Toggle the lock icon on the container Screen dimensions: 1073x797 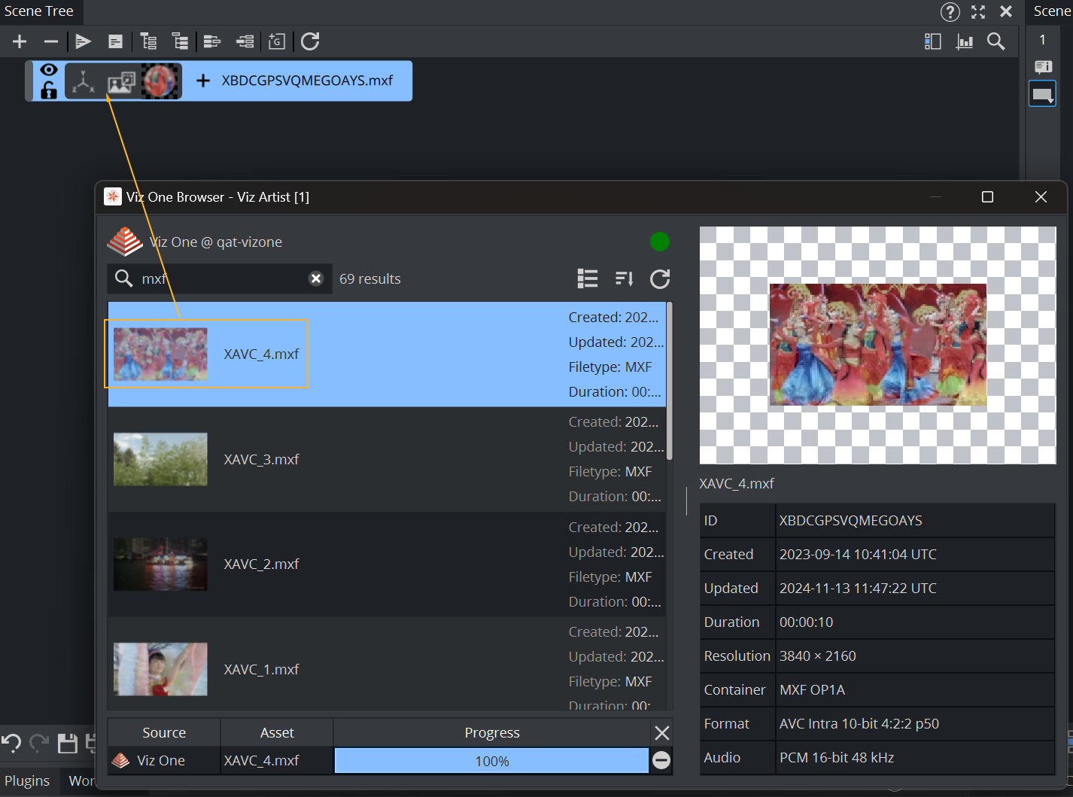pos(49,91)
